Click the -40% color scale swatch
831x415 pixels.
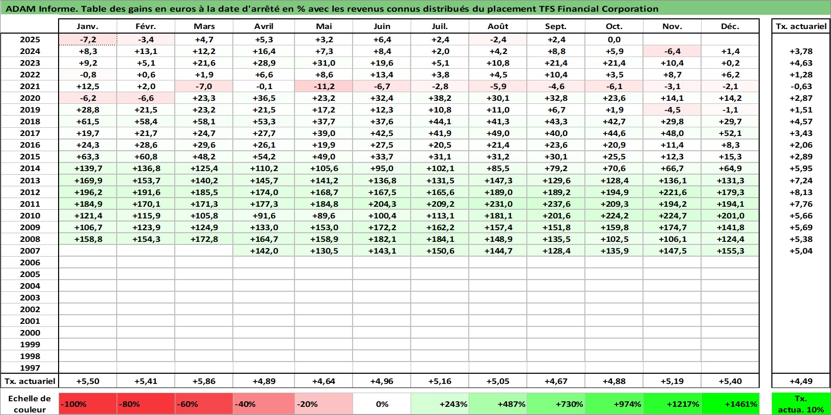(264, 403)
